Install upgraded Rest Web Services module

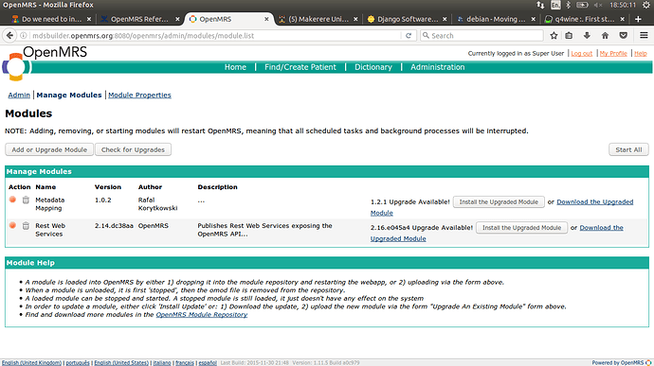[x=522, y=228]
